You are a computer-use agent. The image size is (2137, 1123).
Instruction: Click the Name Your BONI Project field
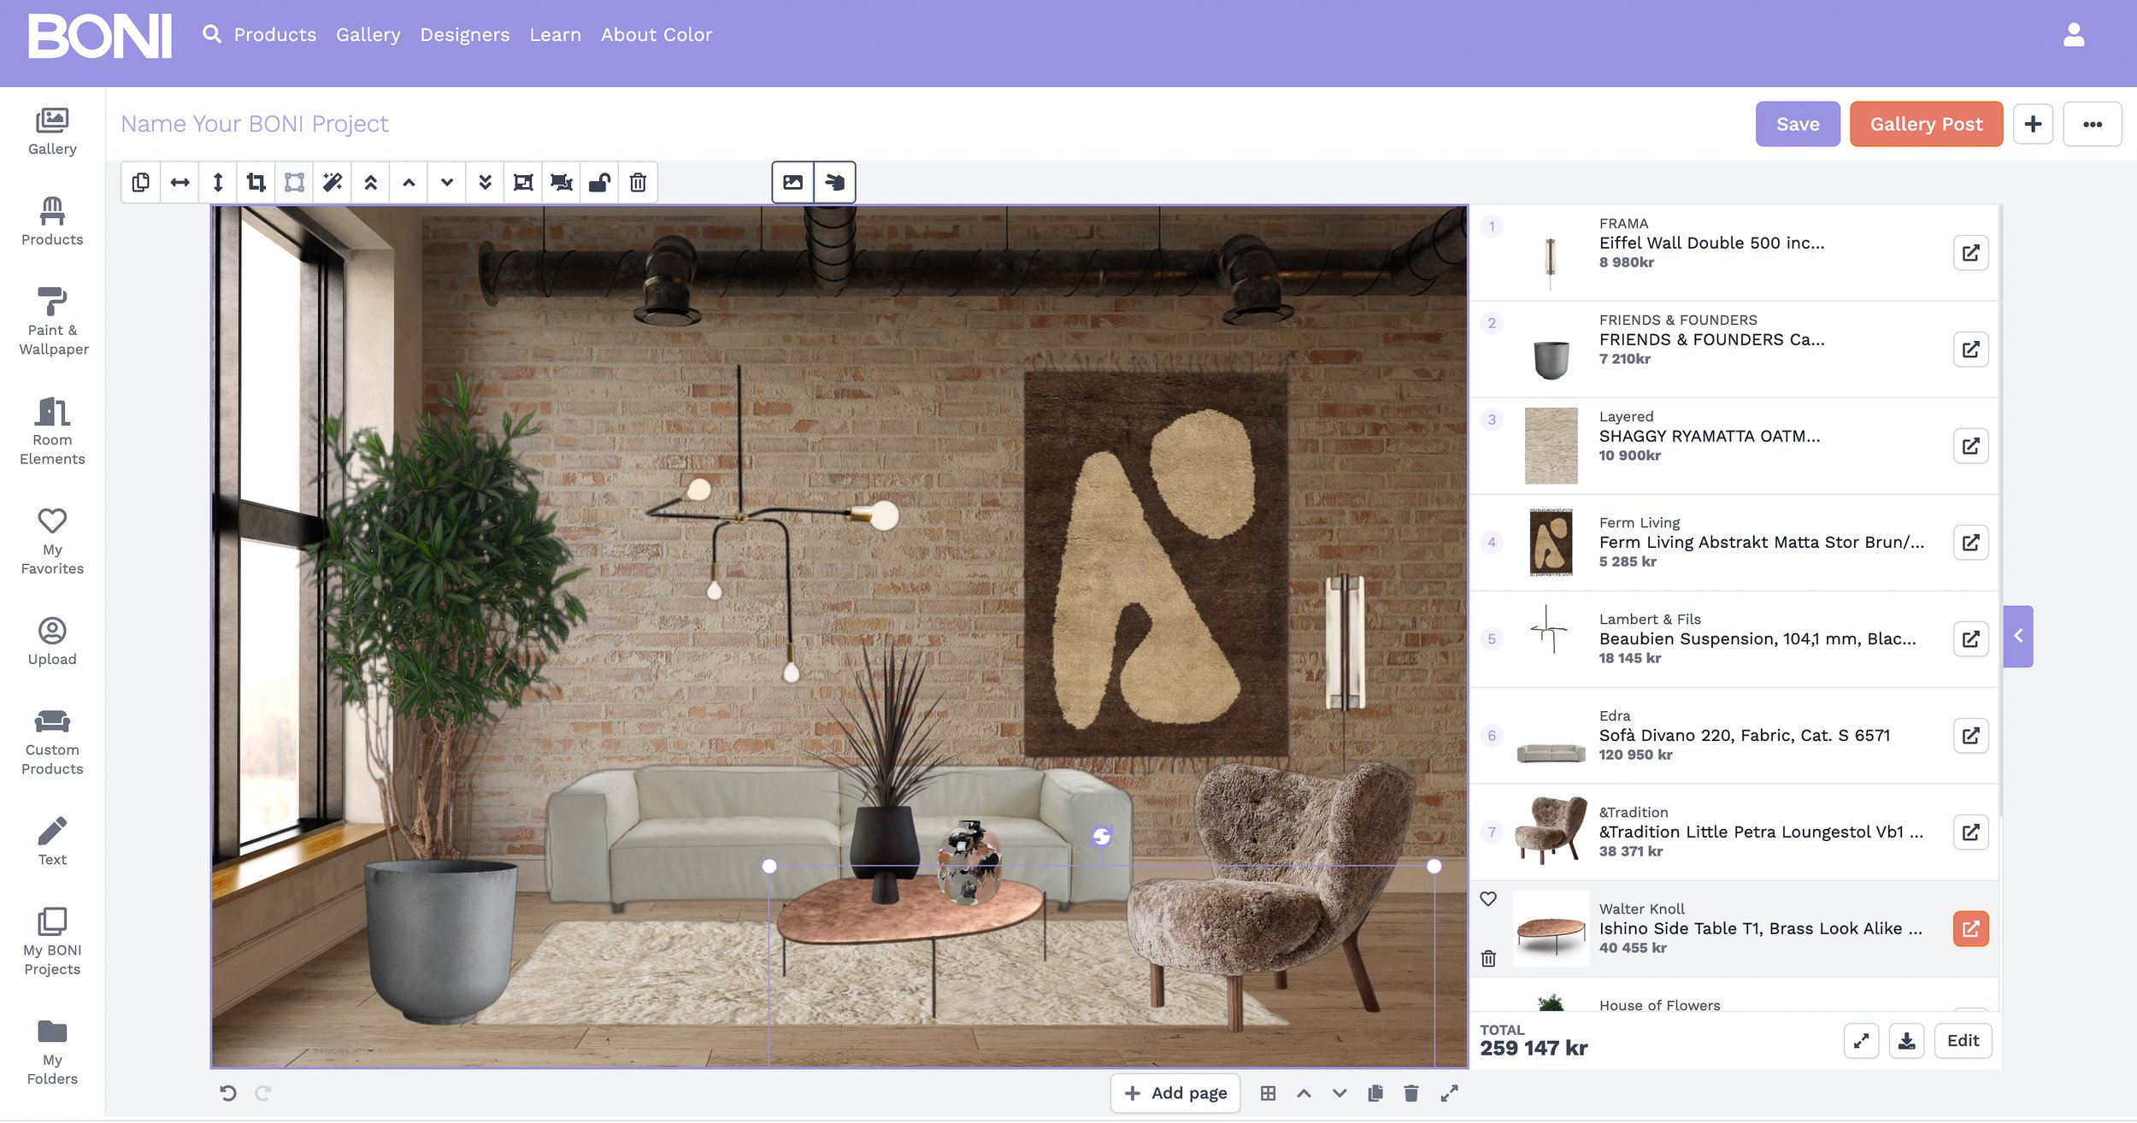click(x=255, y=124)
